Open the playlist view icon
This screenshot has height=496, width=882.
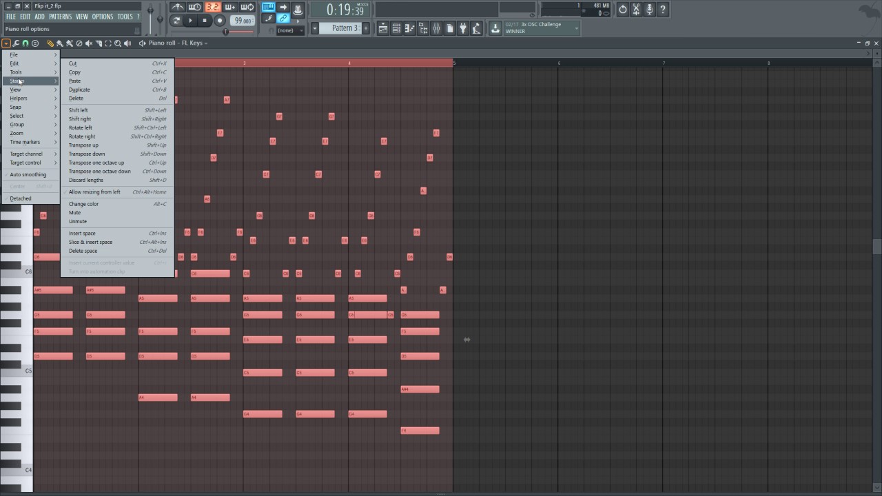pyautogui.click(x=382, y=28)
